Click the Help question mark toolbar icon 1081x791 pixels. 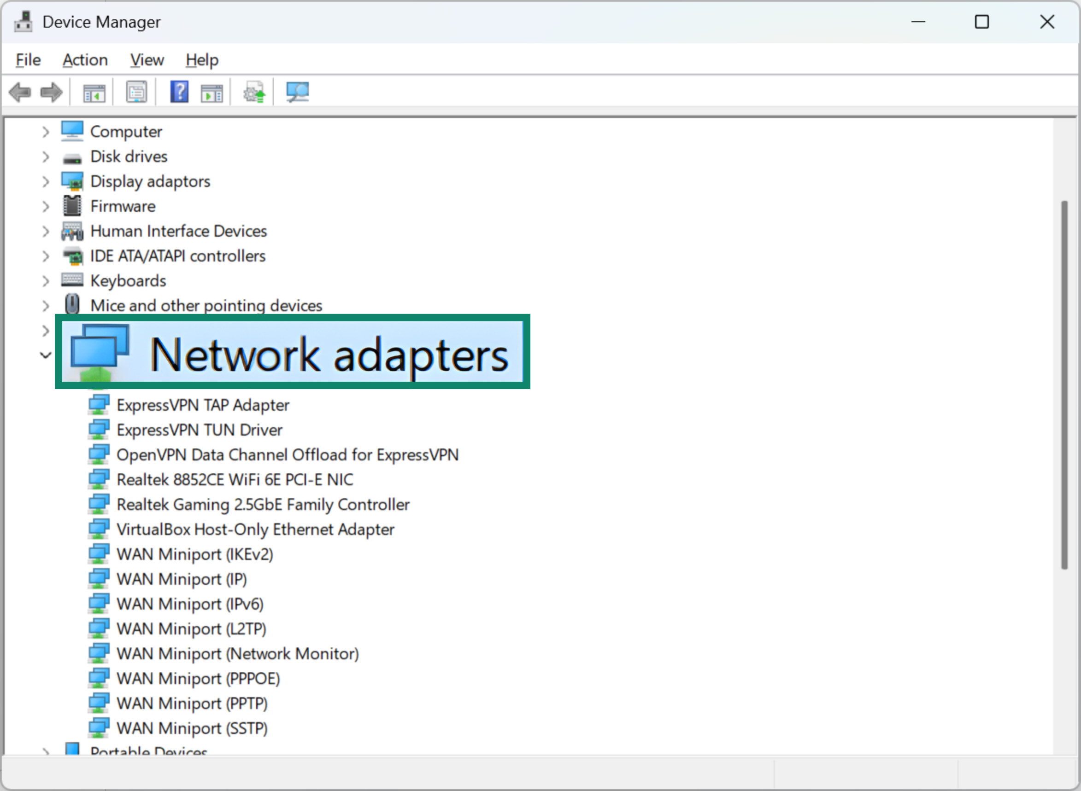point(179,92)
